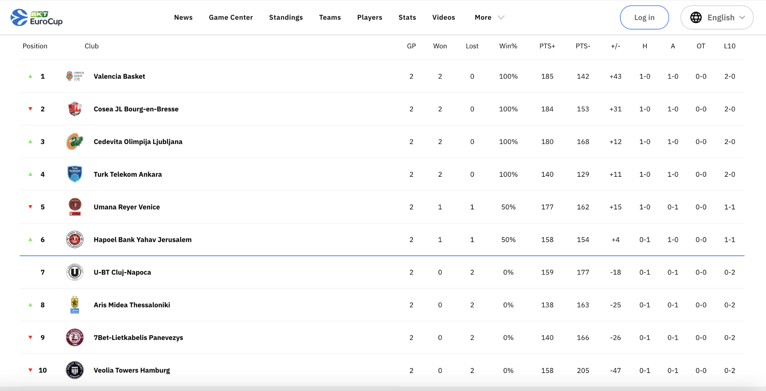This screenshot has width=766, height=391.
Task: Click the Umana Reyer Venice logo
Action: (75, 207)
